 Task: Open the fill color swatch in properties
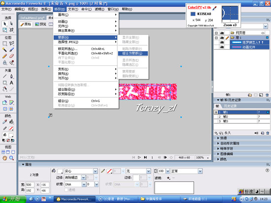[60, 171]
